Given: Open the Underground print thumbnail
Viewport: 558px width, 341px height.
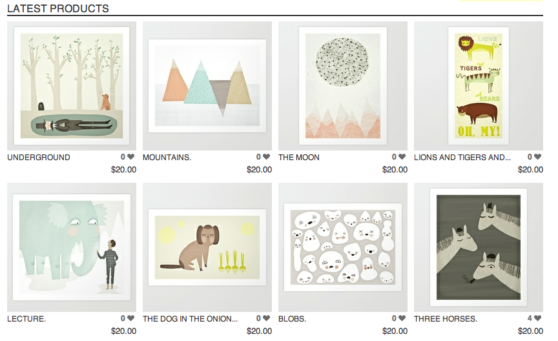Looking at the screenshot, I should click(x=72, y=86).
